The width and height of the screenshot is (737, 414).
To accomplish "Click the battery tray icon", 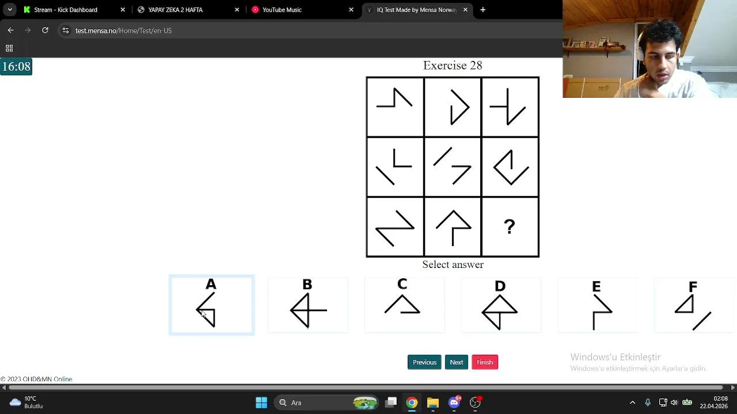I will 687,402.
